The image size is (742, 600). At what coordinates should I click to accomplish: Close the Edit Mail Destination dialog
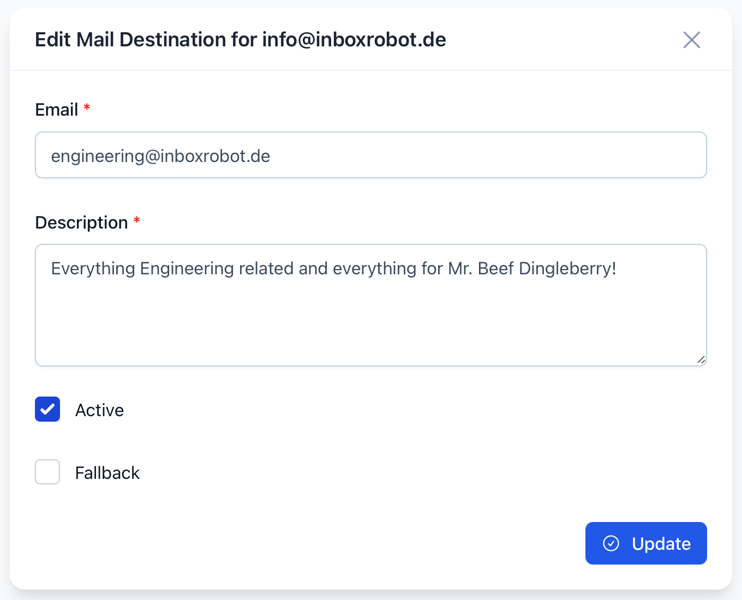coord(691,40)
